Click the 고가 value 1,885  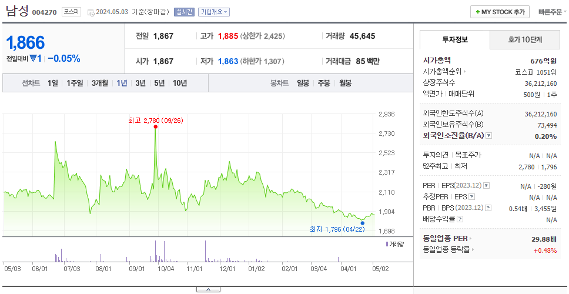pos(228,36)
